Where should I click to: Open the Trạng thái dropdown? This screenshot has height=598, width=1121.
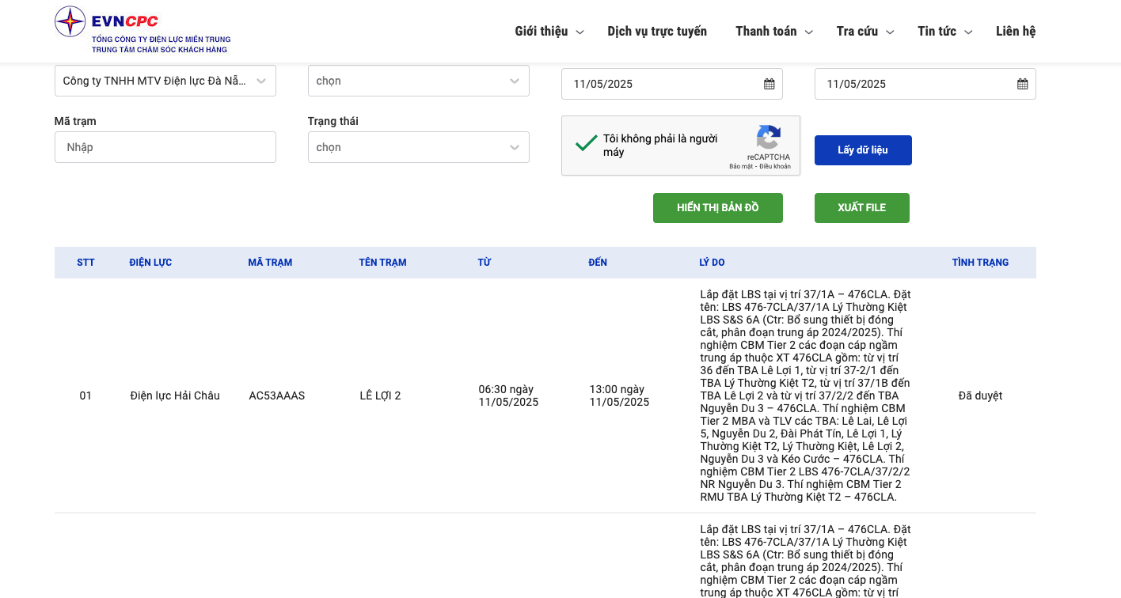418,147
